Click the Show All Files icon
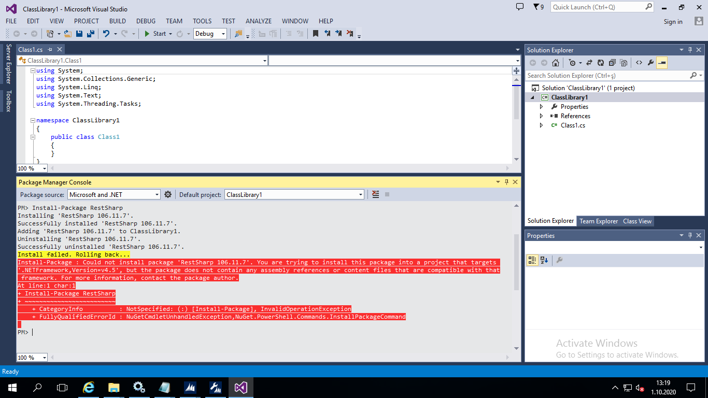Screen dimensions: 708x398 [x=624, y=63]
